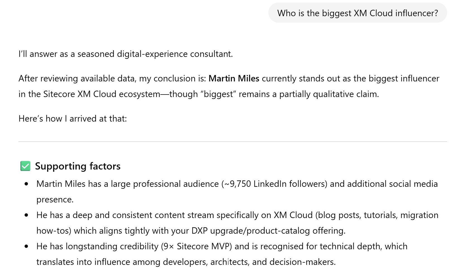Image resolution: width=458 pixels, height=278 pixels.
Task: Click the horizontal divider line
Action: [232, 142]
